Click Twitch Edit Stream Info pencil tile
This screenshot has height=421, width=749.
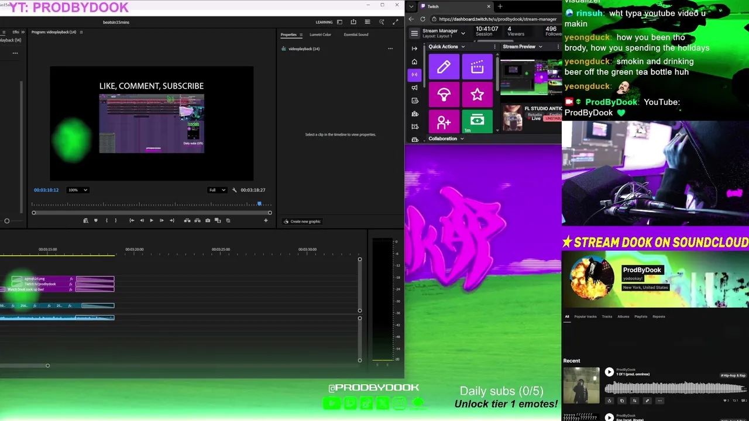click(444, 67)
